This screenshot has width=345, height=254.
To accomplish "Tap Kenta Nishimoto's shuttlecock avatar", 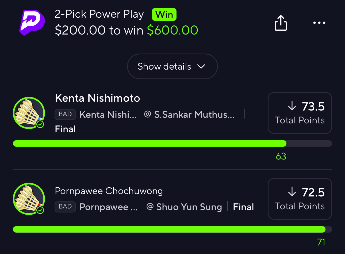I will (x=29, y=113).
